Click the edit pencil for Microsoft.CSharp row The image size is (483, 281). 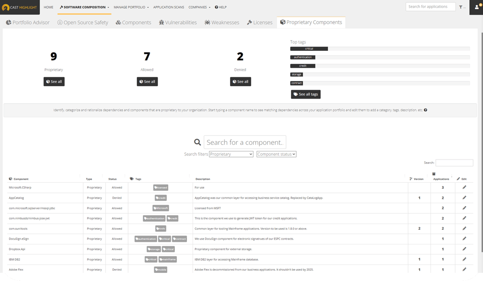click(x=464, y=187)
